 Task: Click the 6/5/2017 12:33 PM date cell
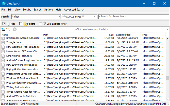coord(127,78)
